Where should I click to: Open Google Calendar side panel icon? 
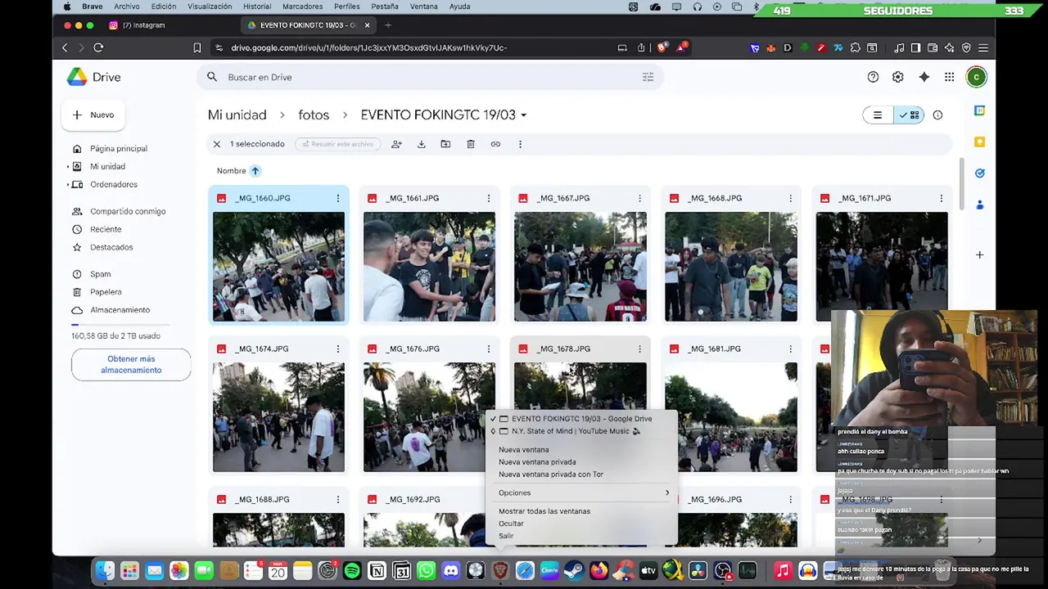pyautogui.click(x=979, y=110)
